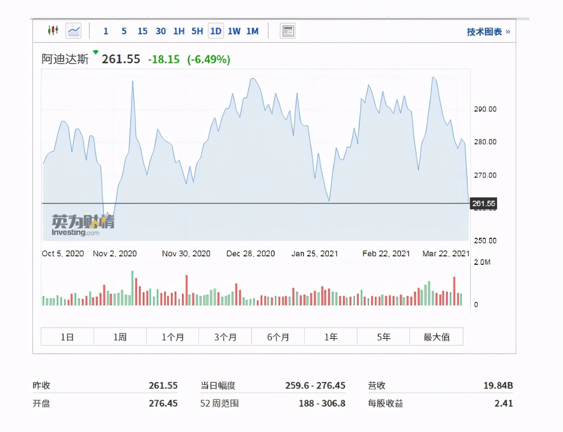Click the (-6.49%) percent change
Screen dimensions: 563x432
209,59
